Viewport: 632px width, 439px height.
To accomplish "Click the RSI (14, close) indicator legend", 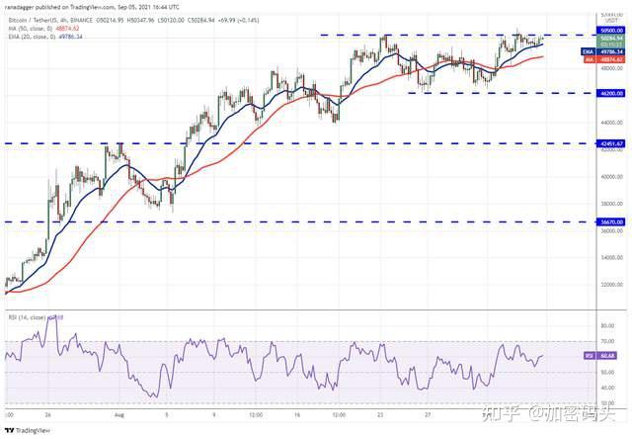I will (28, 317).
